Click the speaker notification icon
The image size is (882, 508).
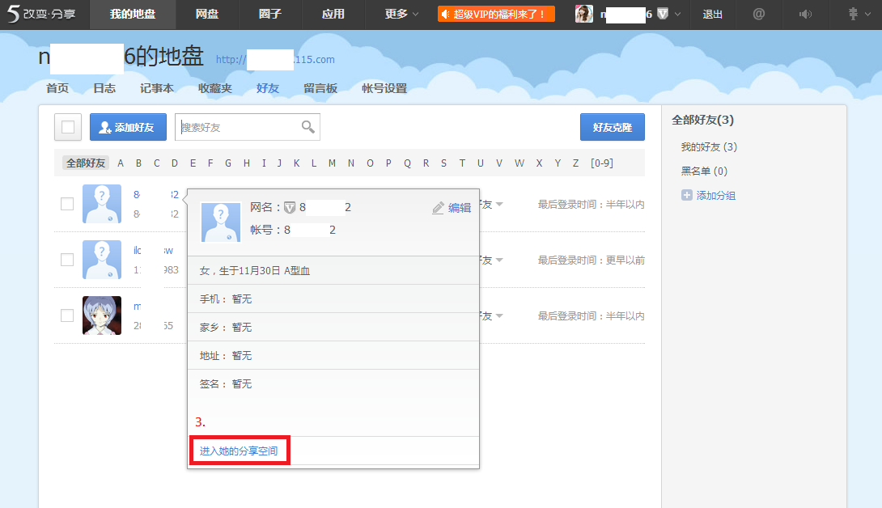pyautogui.click(x=805, y=14)
